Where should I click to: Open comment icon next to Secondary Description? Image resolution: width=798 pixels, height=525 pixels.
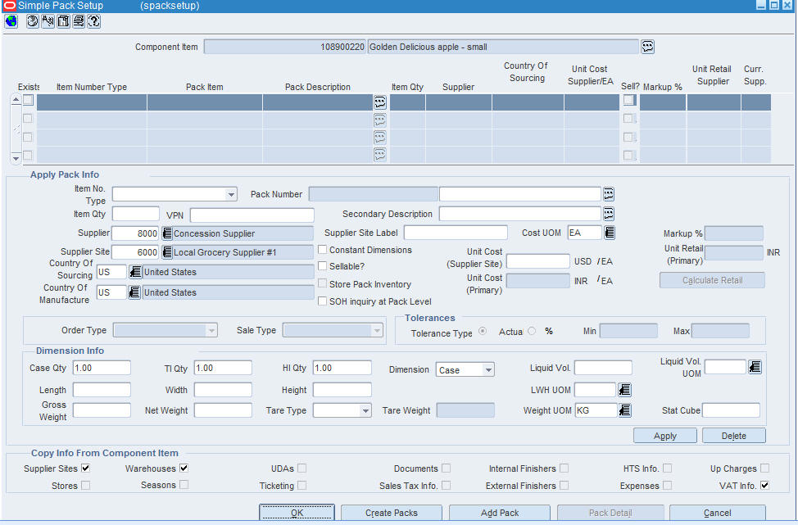[x=608, y=214]
